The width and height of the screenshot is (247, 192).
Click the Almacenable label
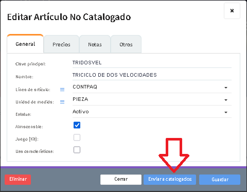[x=29, y=127]
